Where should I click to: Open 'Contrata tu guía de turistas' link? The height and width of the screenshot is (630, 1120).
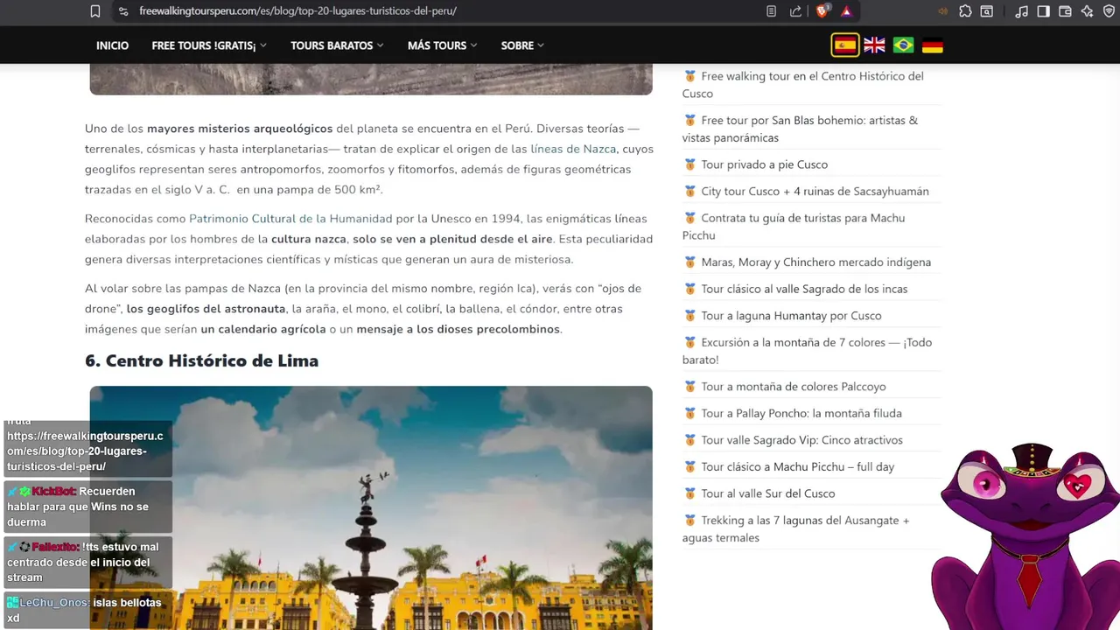(794, 227)
